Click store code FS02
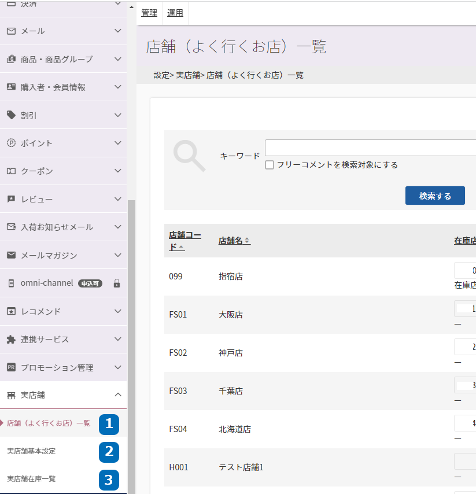The image size is (476, 494). point(178,353)
